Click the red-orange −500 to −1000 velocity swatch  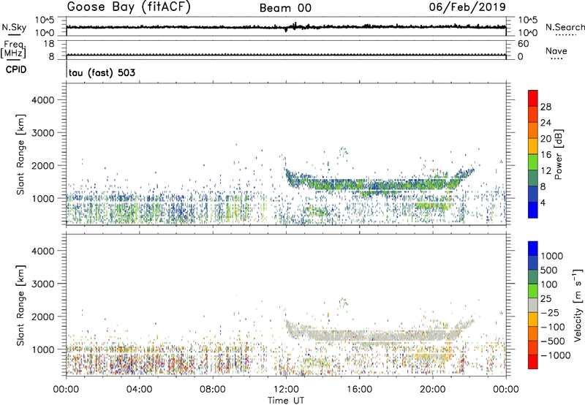click(533, 347)
